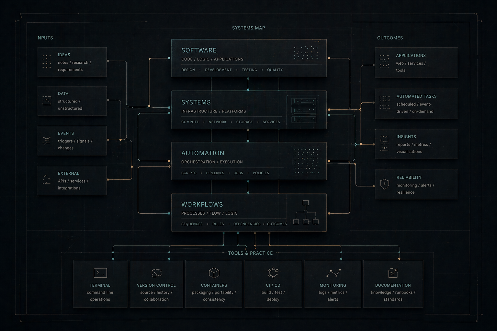Screen dimensions: 497x331
Task: Click STORAGE in the Systems card
Action: (244, 122)
